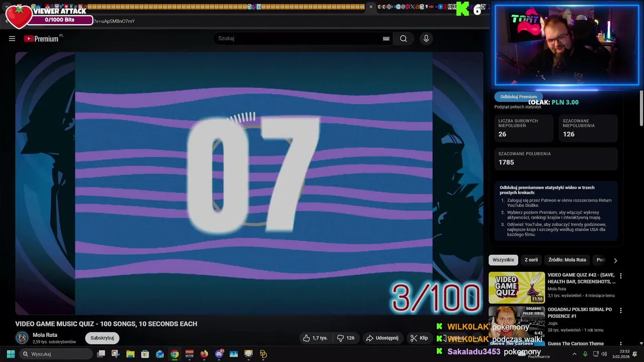
Task: Open Firefox from the taskbar
Action: (x=204, y=354)
